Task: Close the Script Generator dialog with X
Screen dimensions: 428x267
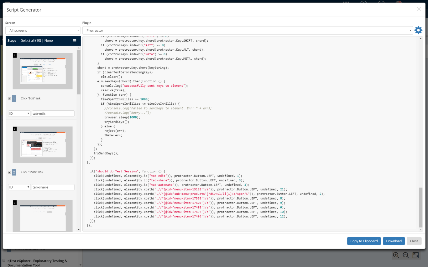Action: tap(419, 9)
